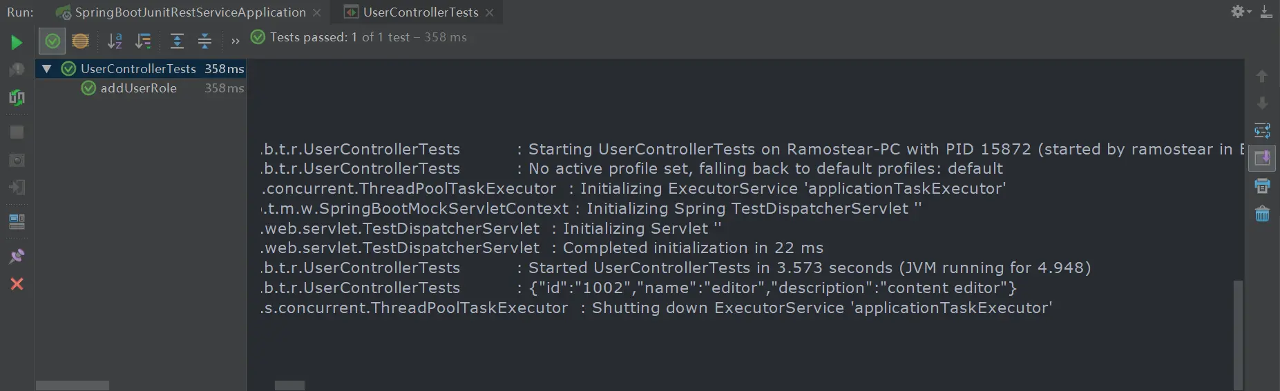This screenshot has height=391, width=1280.
Task: Click the green Run tests button
Action: pos(17,43)
